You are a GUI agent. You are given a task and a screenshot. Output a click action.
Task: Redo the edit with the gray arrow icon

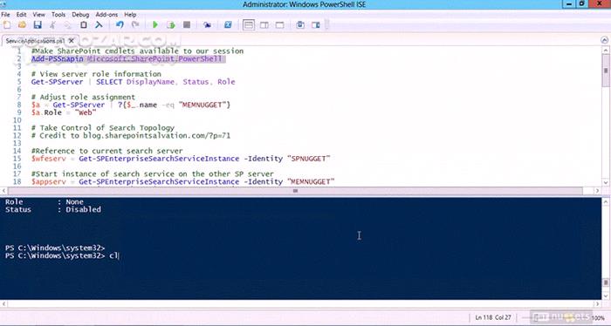pos(135,25)
